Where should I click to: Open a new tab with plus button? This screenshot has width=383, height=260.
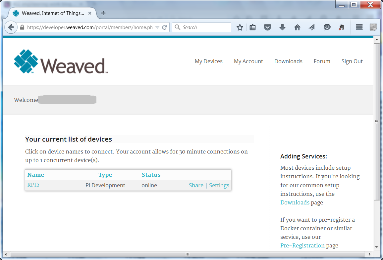click(x=103, y=13)
